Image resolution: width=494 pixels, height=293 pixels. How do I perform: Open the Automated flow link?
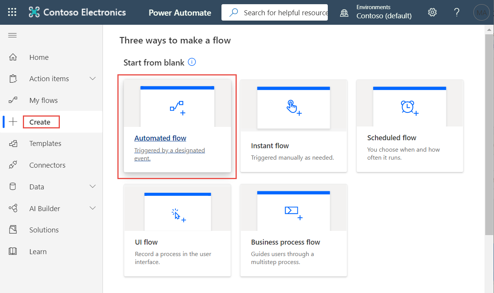[x=160, y=138]
